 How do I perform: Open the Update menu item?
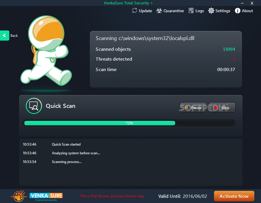[x=142, y=11]
